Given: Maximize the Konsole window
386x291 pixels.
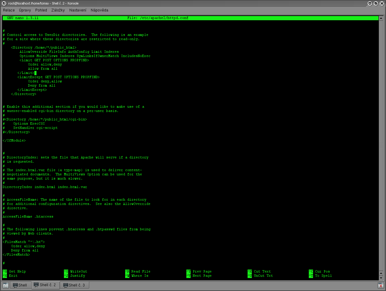Looking at the screenshot, I should pyautogui.click(x=376, y=3).
